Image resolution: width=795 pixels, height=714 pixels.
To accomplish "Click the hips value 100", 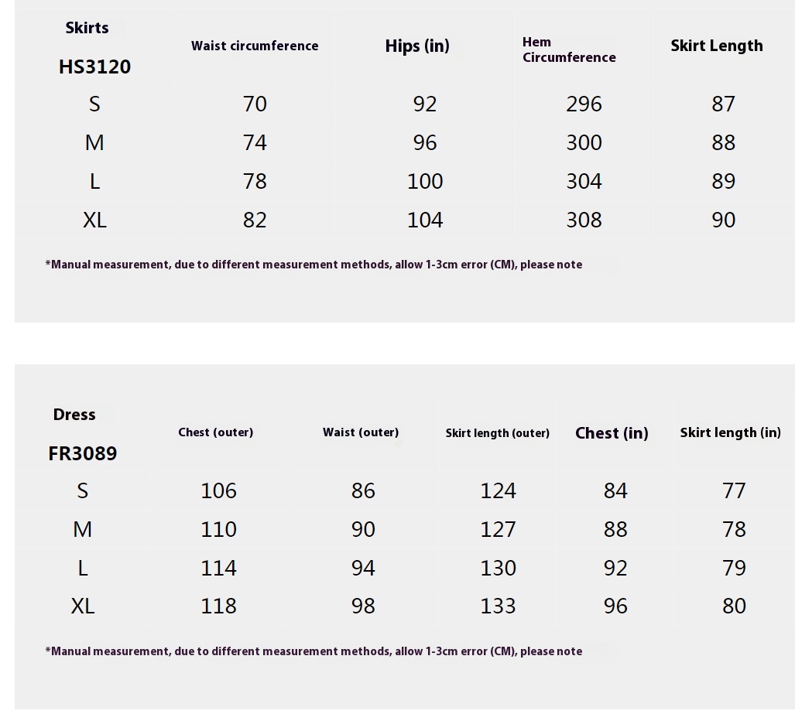I will point(425,182).
